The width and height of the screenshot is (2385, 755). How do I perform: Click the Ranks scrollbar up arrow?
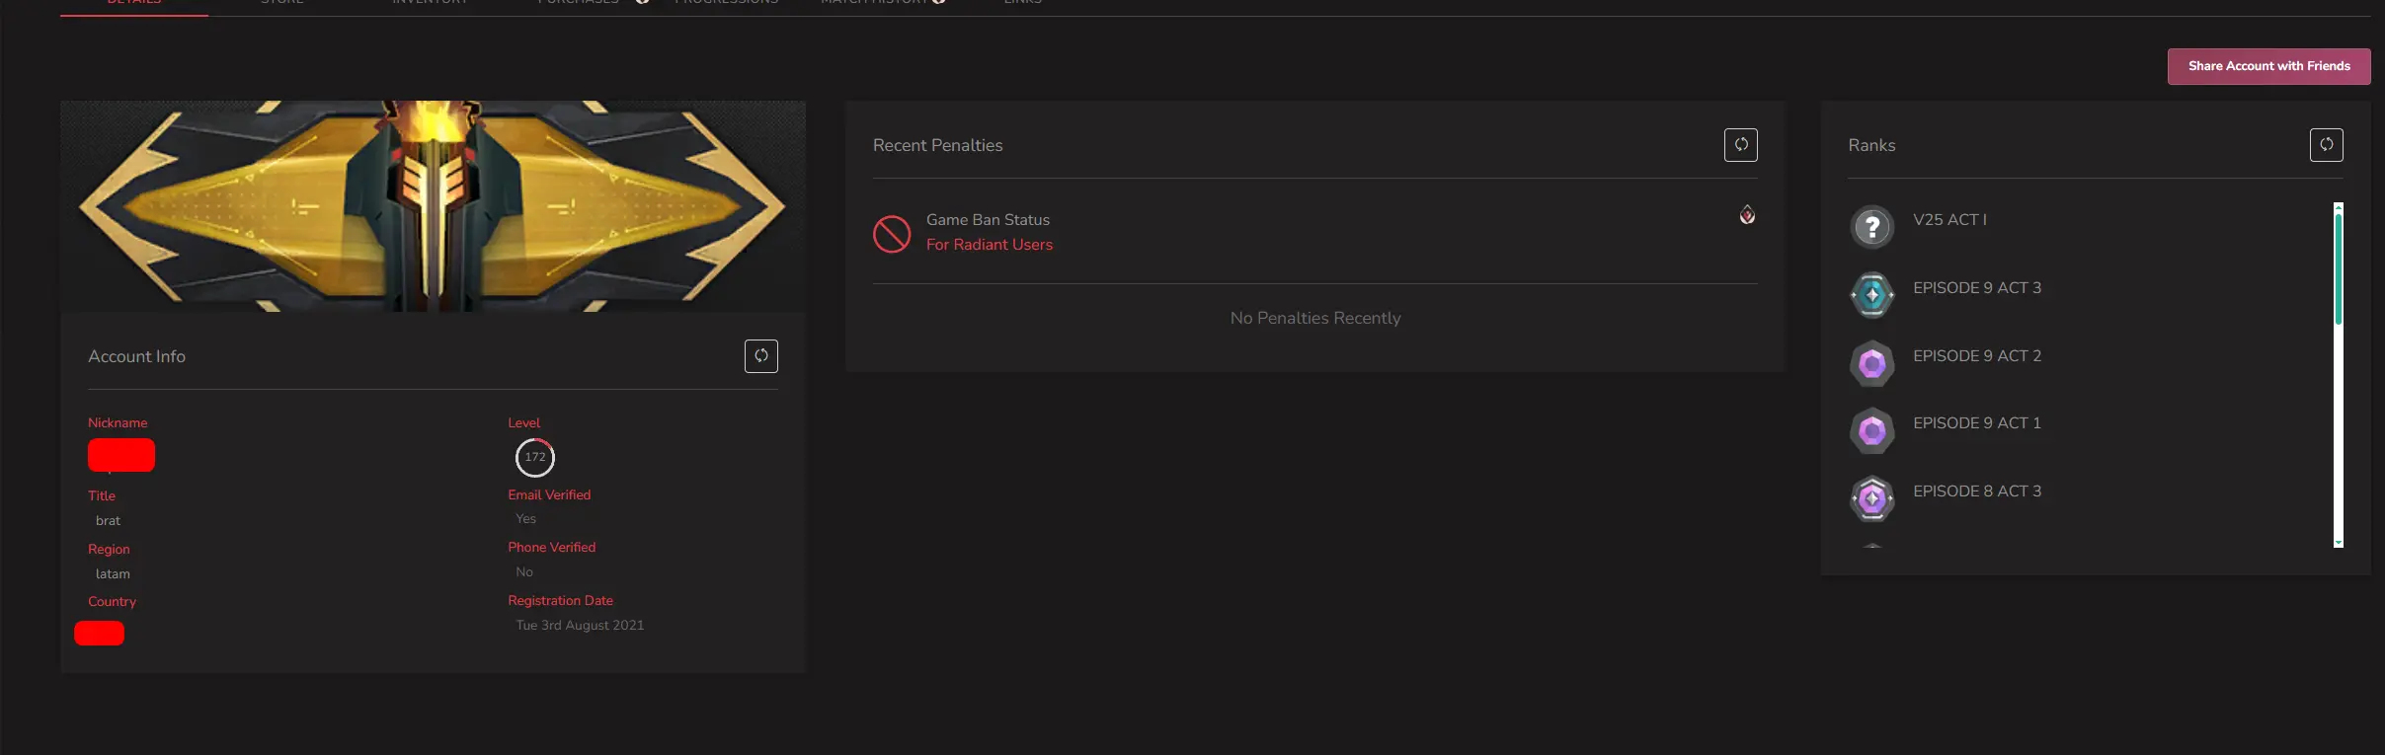point(2338,206)
